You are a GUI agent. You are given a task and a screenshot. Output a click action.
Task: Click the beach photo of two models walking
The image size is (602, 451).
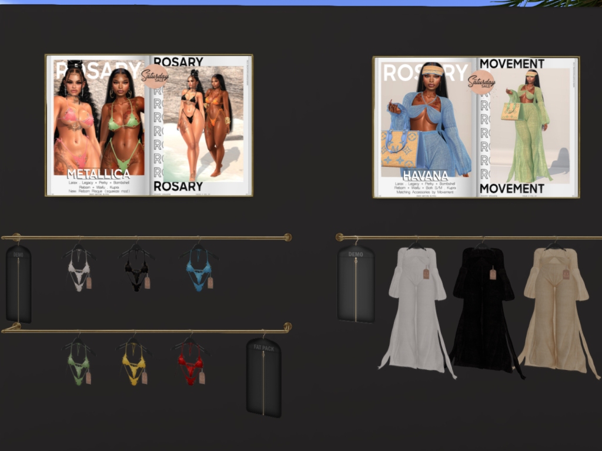[x=203, y=124]
